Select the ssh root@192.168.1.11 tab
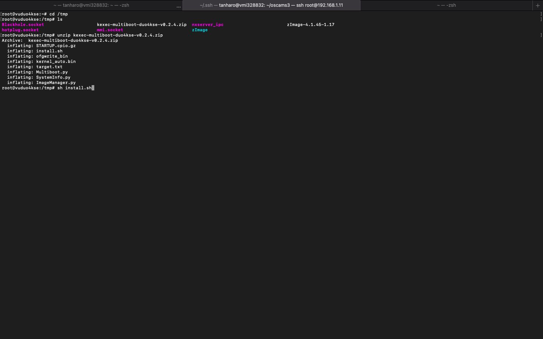This screenshot has width=543, height=339. pos(271,5)
